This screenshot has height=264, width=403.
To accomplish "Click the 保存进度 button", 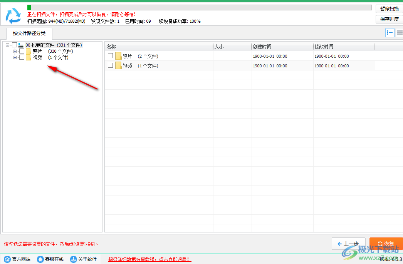I will (390, 19).
